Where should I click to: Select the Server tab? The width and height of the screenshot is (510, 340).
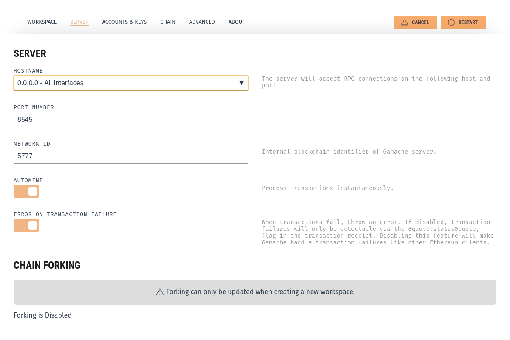(79, 22)
